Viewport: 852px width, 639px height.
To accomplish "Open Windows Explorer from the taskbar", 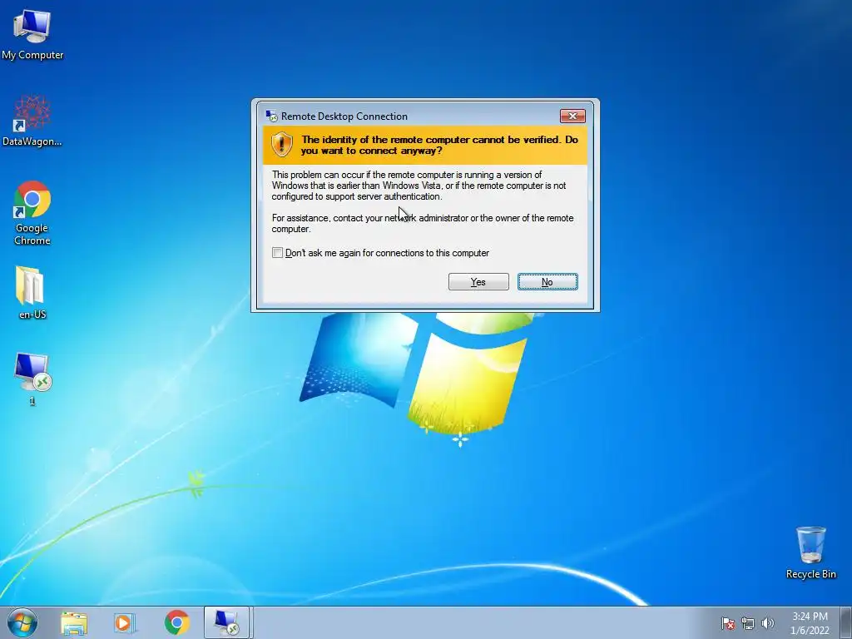I will [x=74, y=623].
